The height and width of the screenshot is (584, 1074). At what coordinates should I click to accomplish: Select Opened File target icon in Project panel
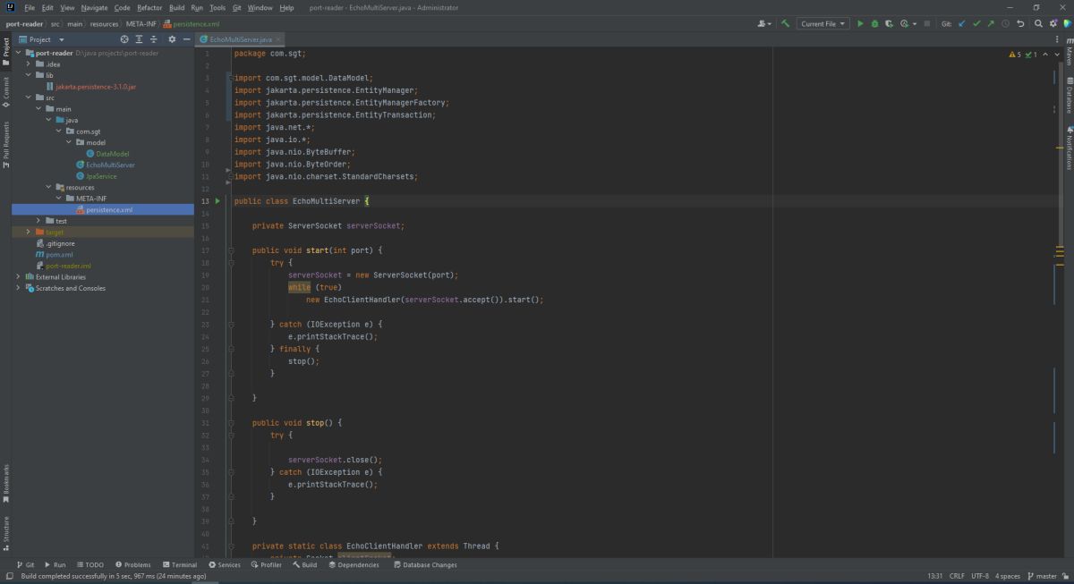(x=124, y=39)
